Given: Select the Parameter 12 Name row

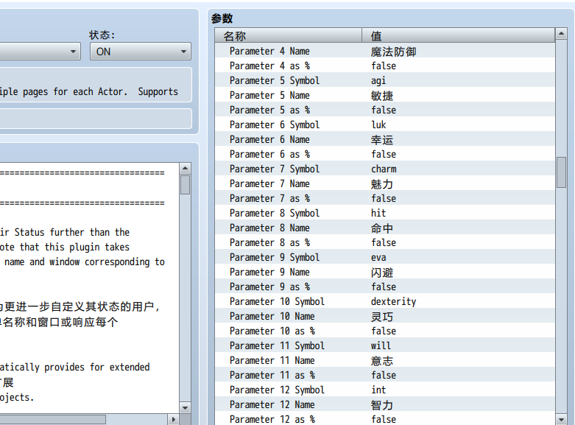Looking at the screenshot, I should (x=384, y=404).
